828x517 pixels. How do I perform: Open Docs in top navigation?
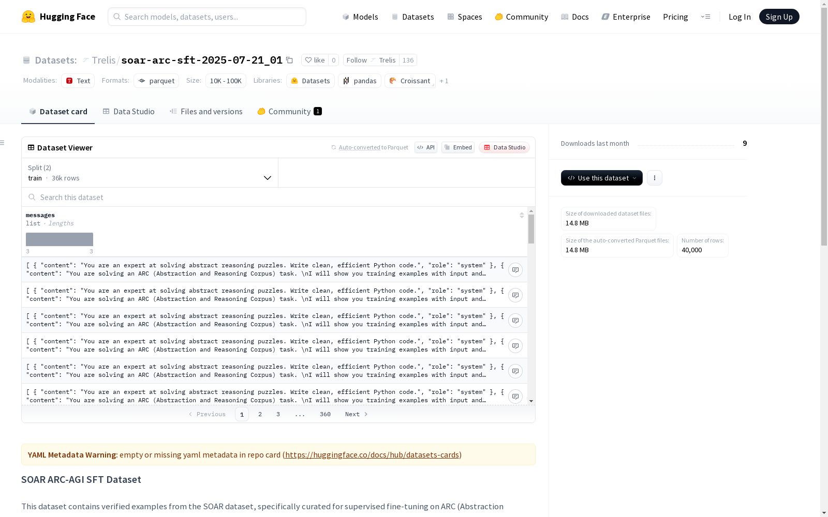(x=575, y=17)
